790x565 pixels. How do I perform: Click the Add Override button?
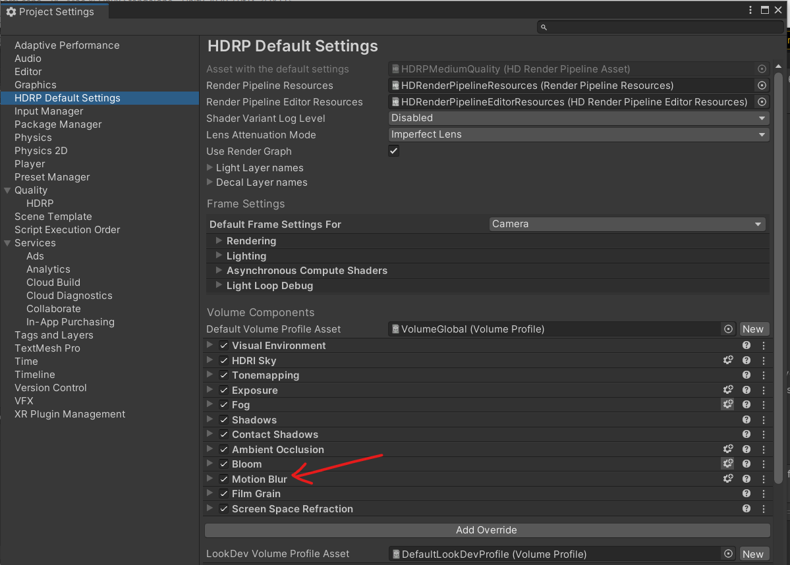[x=486, y=530]
